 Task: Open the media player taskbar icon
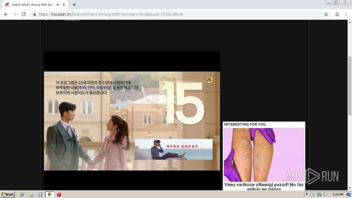[40, 194]
